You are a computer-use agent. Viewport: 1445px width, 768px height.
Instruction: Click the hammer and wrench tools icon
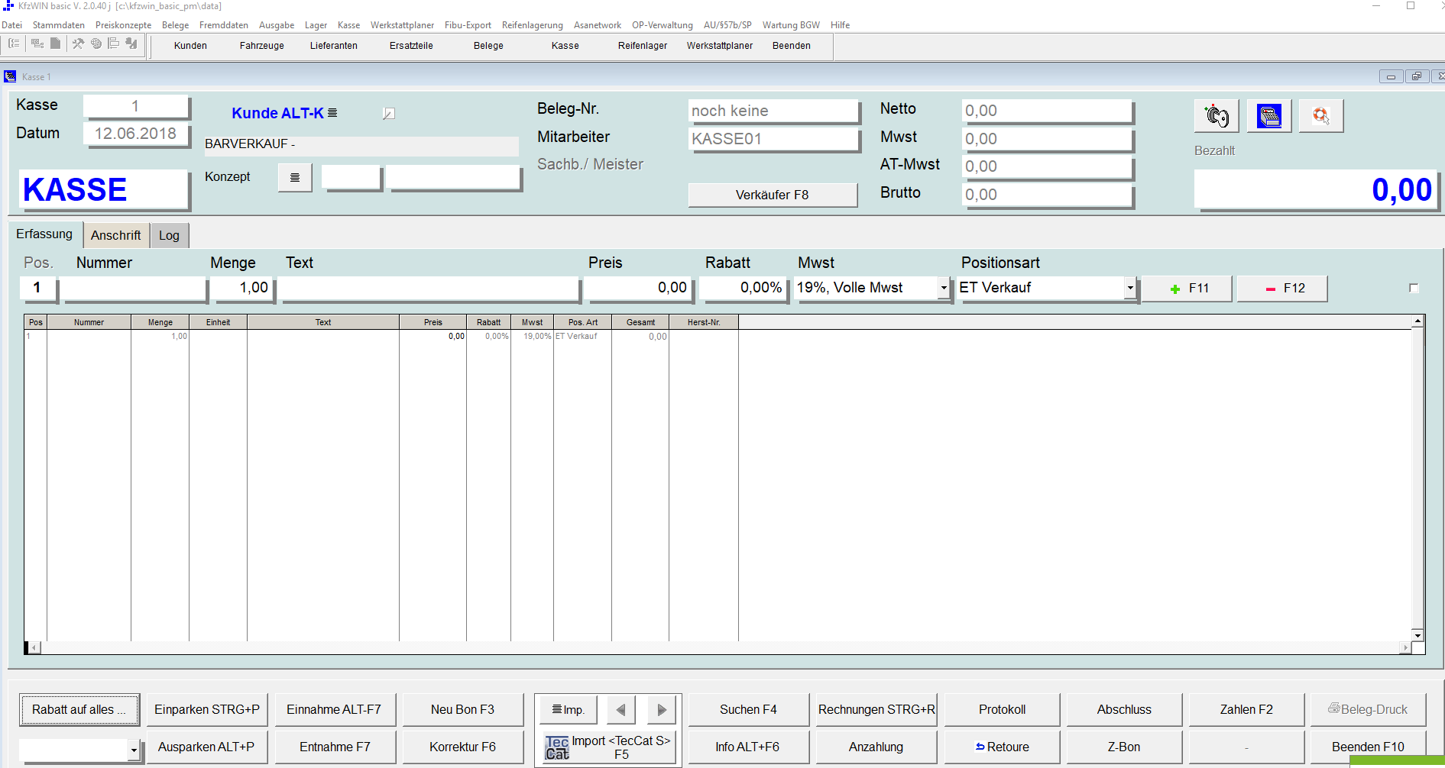coord(78,44)
